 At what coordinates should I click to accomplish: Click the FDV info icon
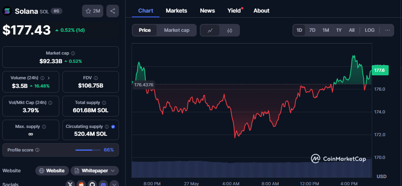tap(96, 78)
